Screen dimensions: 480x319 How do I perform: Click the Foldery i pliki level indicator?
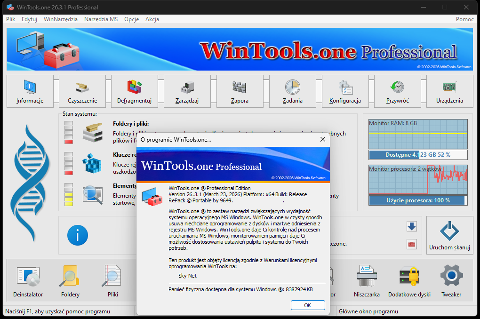(69, 132)
